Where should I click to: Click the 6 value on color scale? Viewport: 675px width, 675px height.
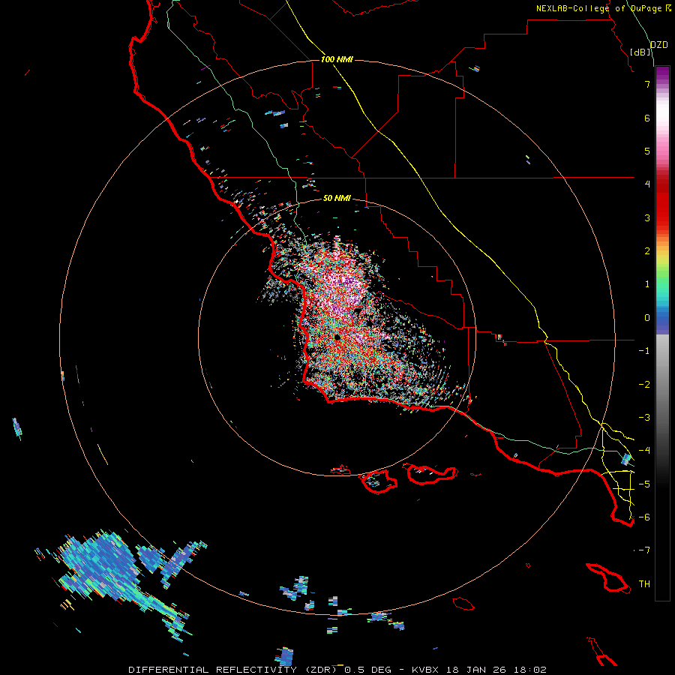pos(647,118)
